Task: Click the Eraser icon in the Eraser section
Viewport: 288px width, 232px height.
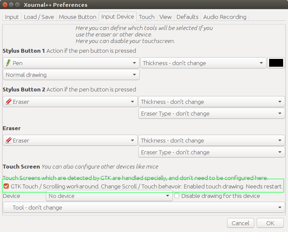Action: [x=8, y=140]
